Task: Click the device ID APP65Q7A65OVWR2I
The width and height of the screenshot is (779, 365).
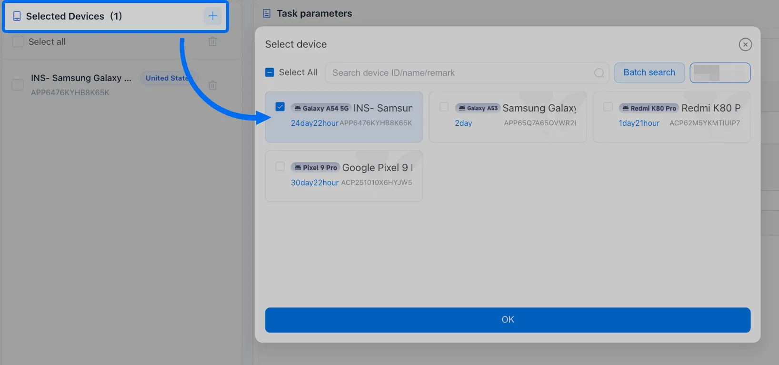Action: coord(540,123)
